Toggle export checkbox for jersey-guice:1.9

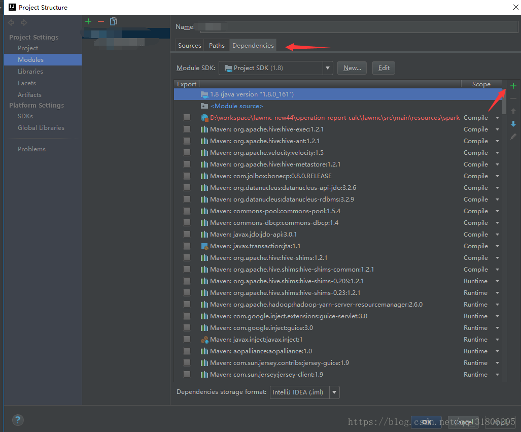coord(187,362)
